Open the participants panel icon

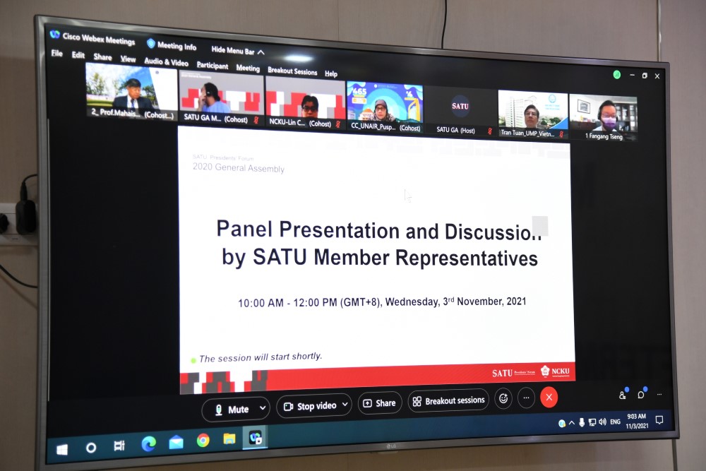tap(623, 395)
